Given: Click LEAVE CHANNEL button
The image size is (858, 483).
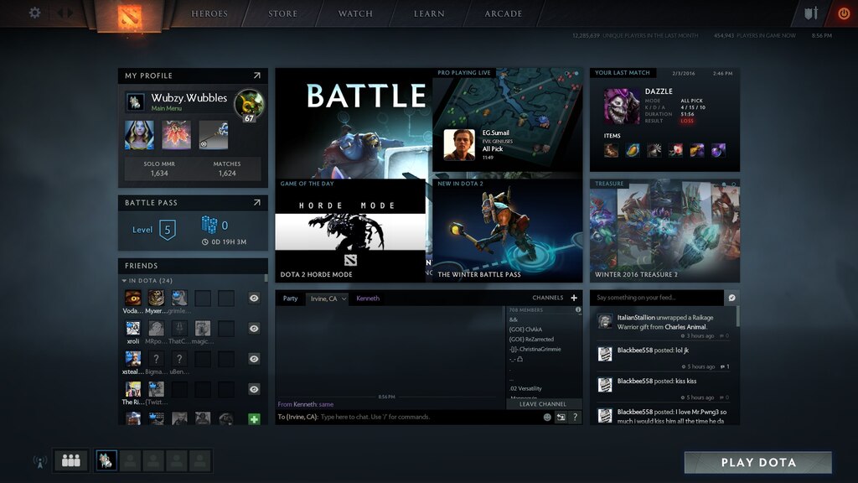Looking at the screenshot, I should [x=543, y=404].
